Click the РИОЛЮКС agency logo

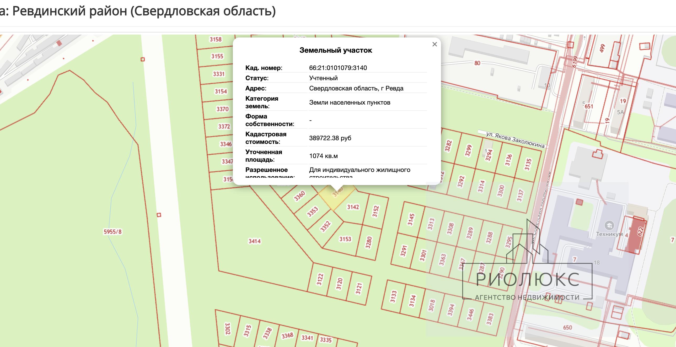[528, 280]
